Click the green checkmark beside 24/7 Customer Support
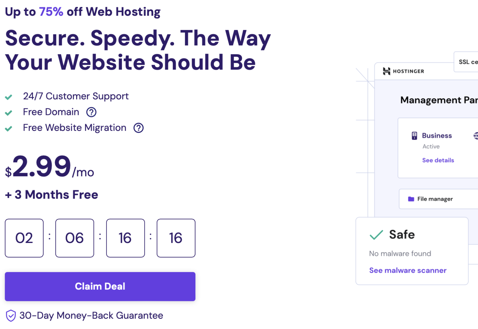The image size is (478, 329). 9,97
